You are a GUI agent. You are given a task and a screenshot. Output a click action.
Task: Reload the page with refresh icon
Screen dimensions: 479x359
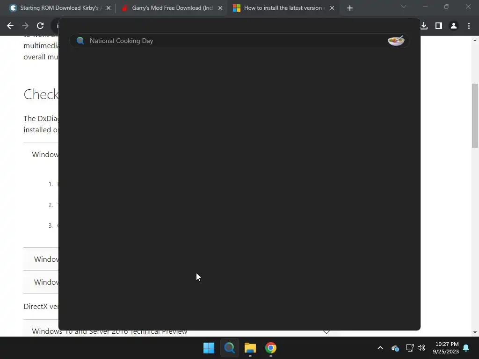tap(40, 26)
